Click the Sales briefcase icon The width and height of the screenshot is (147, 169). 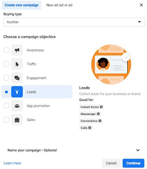coord(17,120)
